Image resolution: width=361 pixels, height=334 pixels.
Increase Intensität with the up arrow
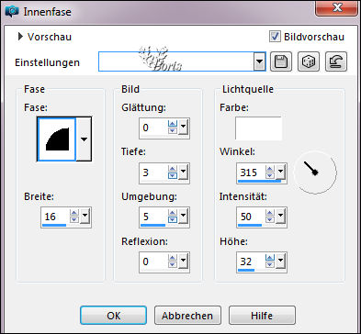click(x=270, y=213)
